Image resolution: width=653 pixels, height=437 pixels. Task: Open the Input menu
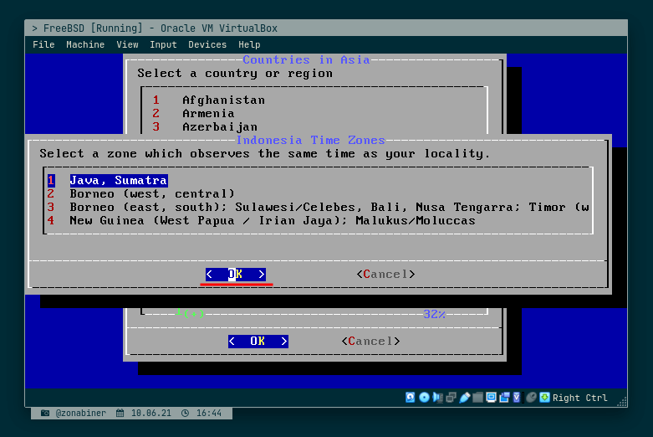[163, 44]
